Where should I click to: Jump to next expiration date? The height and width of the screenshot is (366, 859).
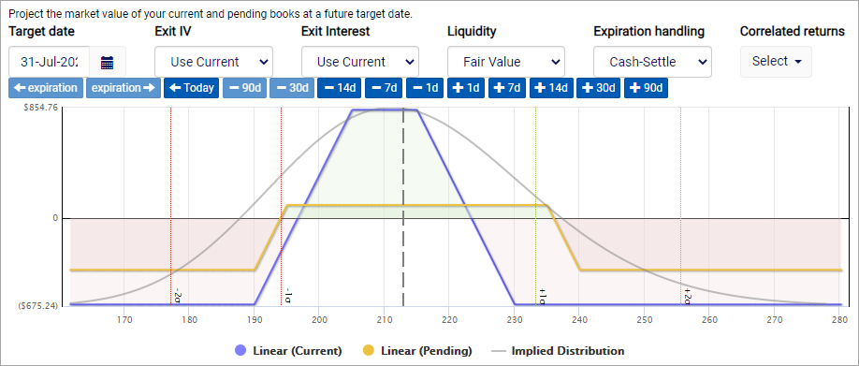(x=124, y=88)
